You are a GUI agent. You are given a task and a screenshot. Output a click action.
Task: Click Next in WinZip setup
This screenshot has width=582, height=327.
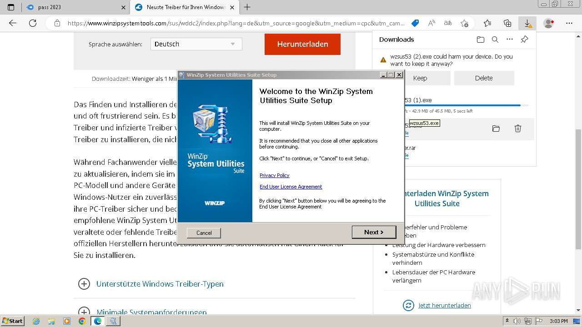(374, 232)
